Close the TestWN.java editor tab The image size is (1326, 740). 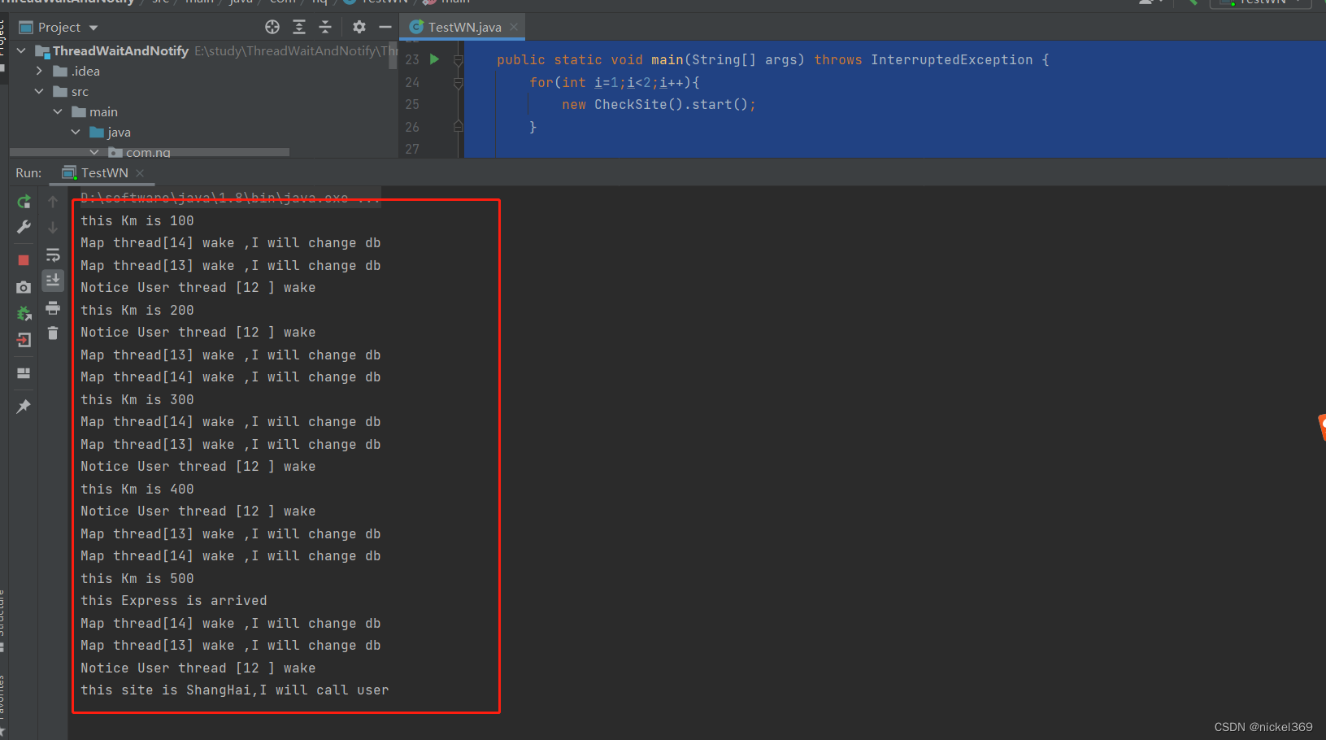coord(514,27)
